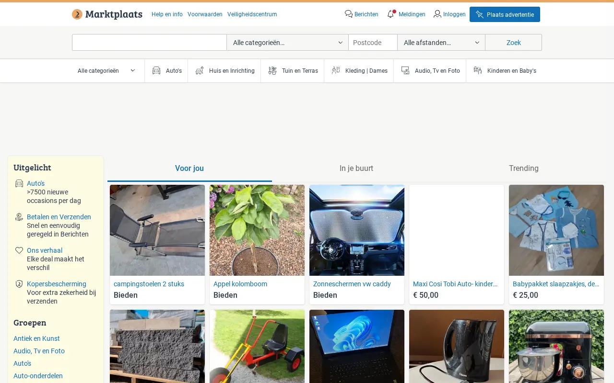Click the heart icon beside Ons verhaal
This screenshot has width=614, height=383.
[x=19, y=250]
